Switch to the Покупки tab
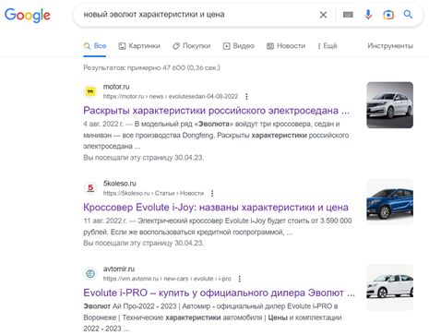The width and height of the screenshot is (429, 335). [191, 46]
